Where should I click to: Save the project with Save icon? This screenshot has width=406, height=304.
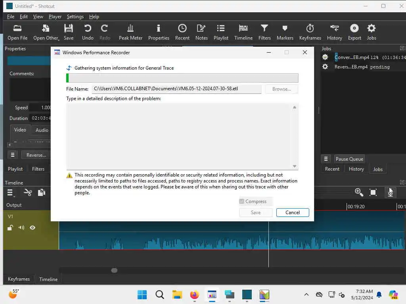tap(69, 32)
